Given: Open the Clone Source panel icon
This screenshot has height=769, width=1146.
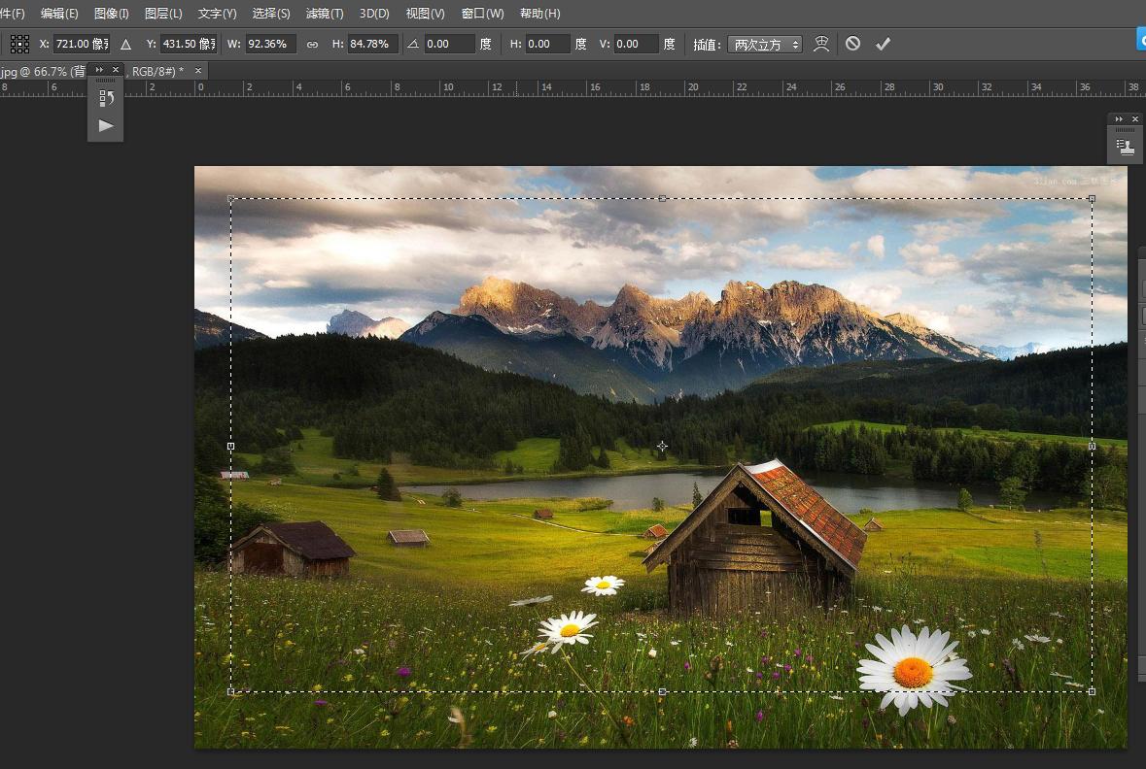Looking at the screenshot, I should 1126,147.
